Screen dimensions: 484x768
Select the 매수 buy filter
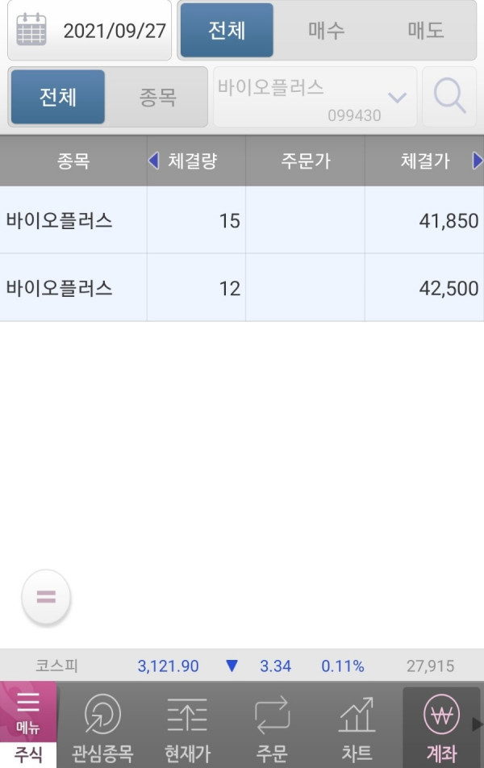326,31
